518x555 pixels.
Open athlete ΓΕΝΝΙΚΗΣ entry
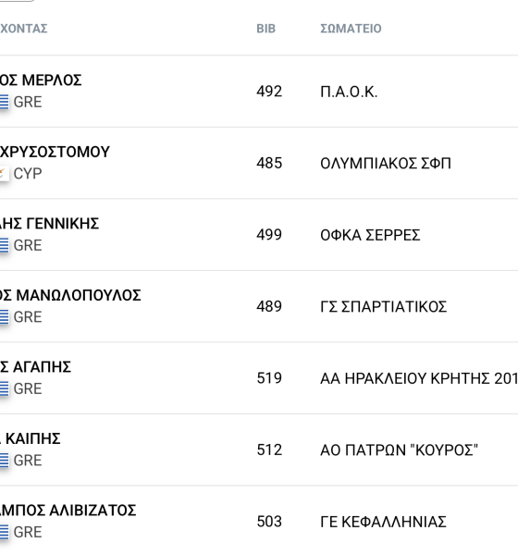point(49,224)
